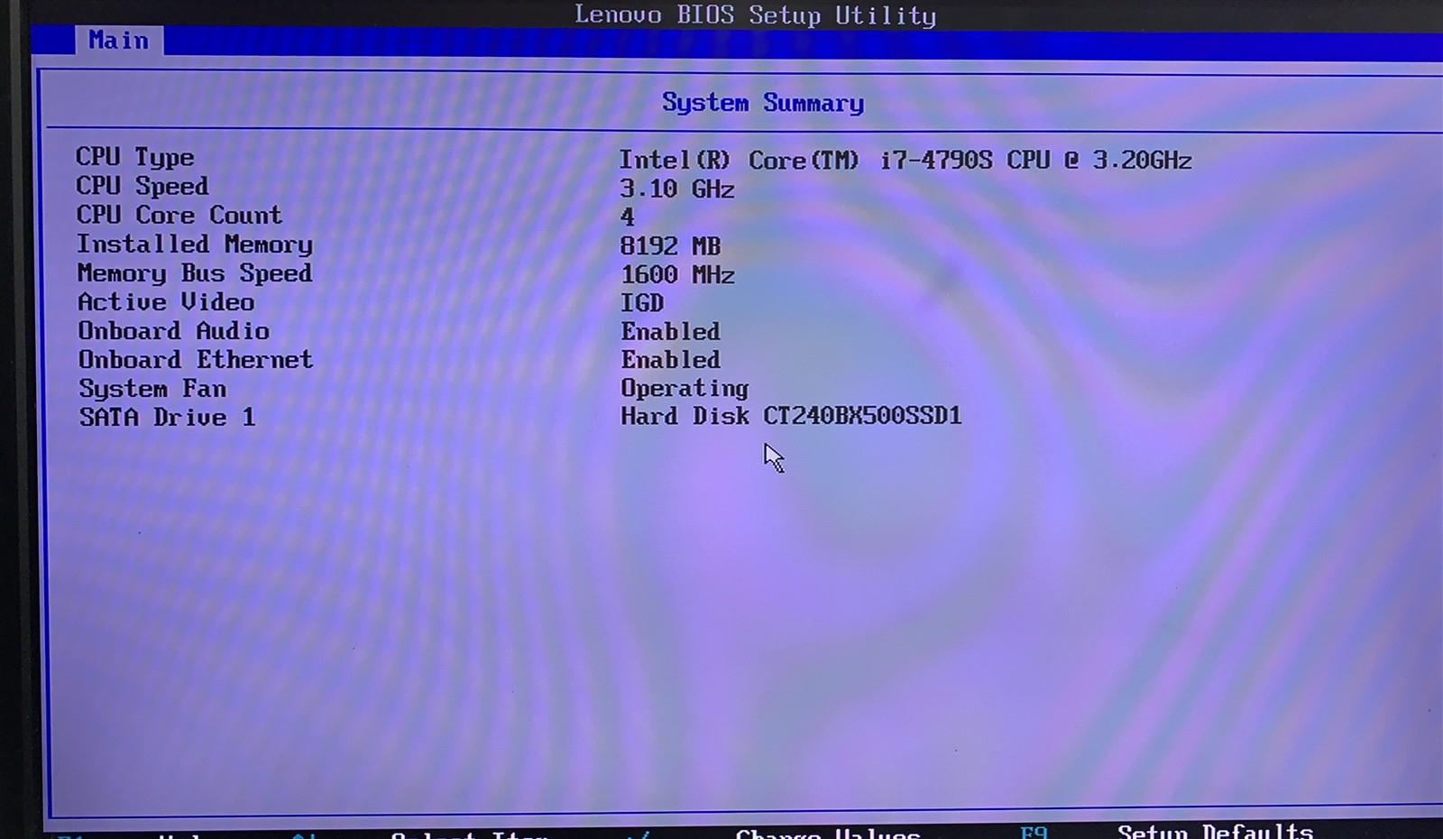Select the Memory Bus Speed label
The height and width of the screenshot is (839, 1443).
194,273
